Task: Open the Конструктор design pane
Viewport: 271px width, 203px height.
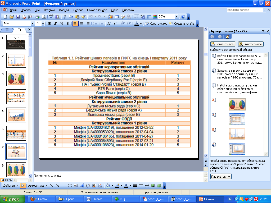Action: pyautogui.click(x=156, y=24)
